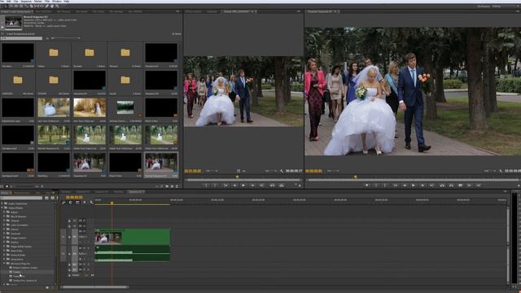
Task: Open Program monitor zoom level dropdown
Action: coord(332,171)
